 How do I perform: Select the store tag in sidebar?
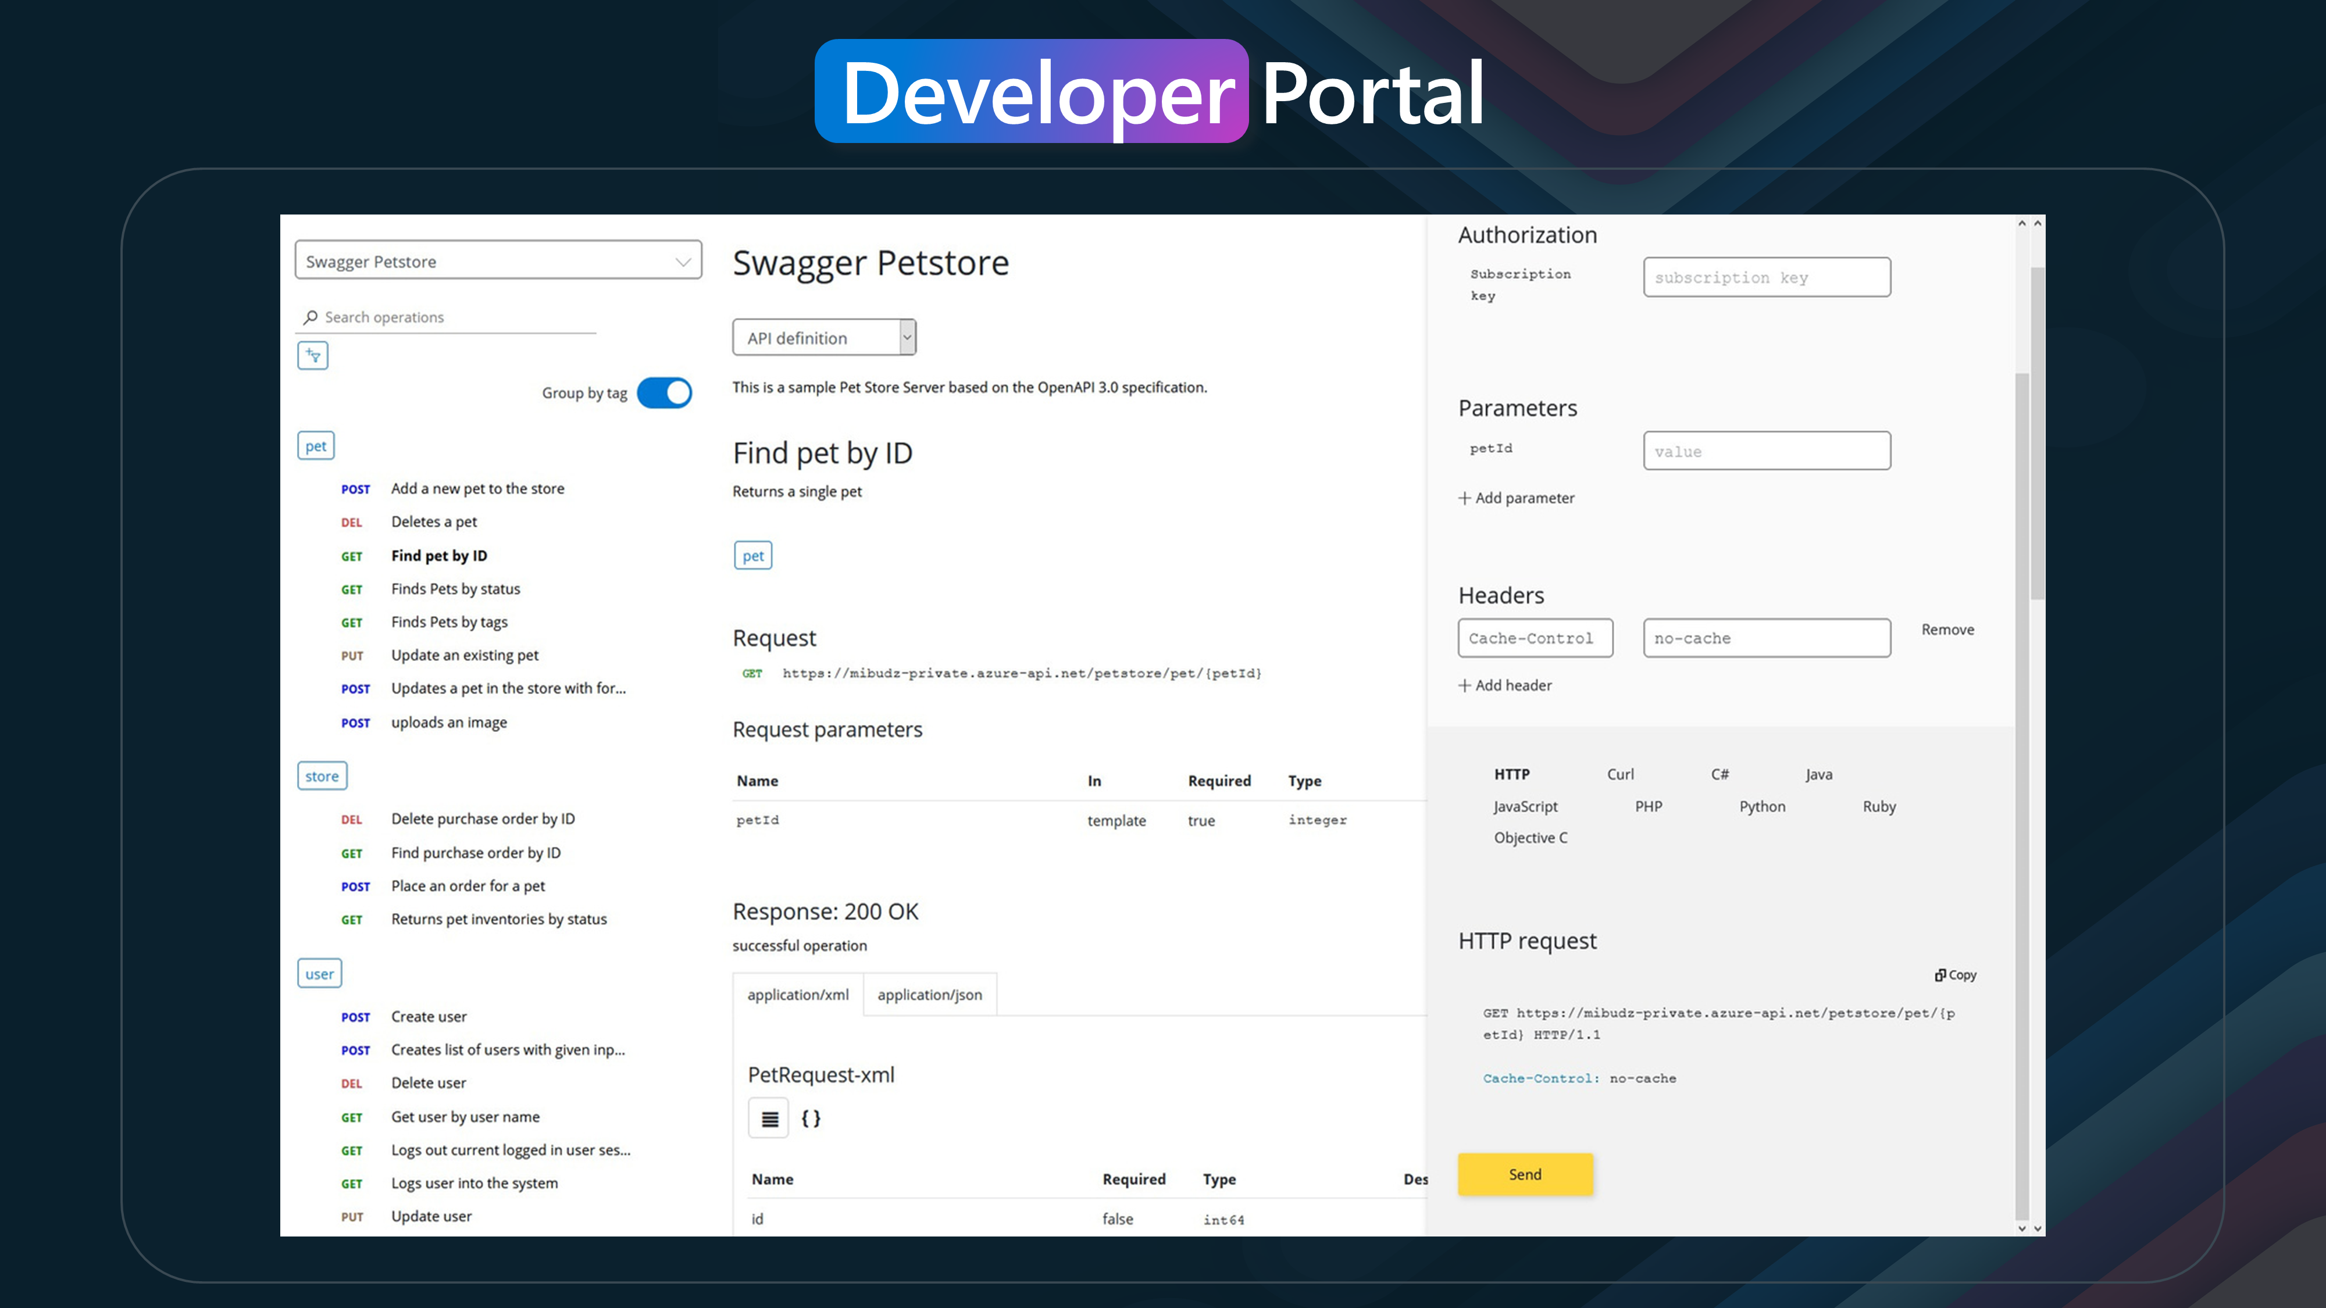coord(322,776)
